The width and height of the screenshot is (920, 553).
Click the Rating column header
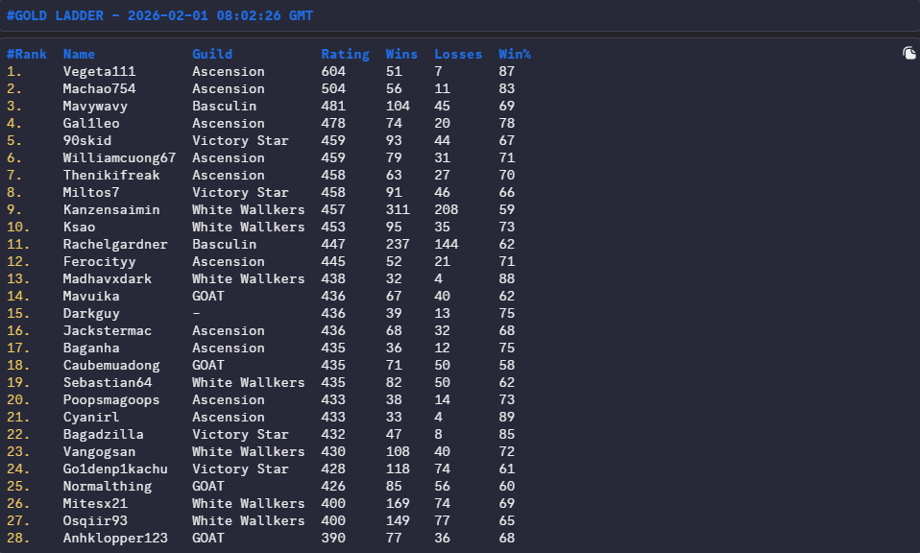(x=345, y=55)
